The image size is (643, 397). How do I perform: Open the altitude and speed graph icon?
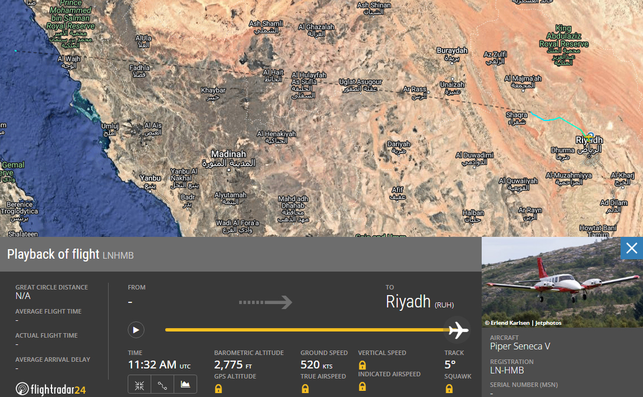coord(185,385)
